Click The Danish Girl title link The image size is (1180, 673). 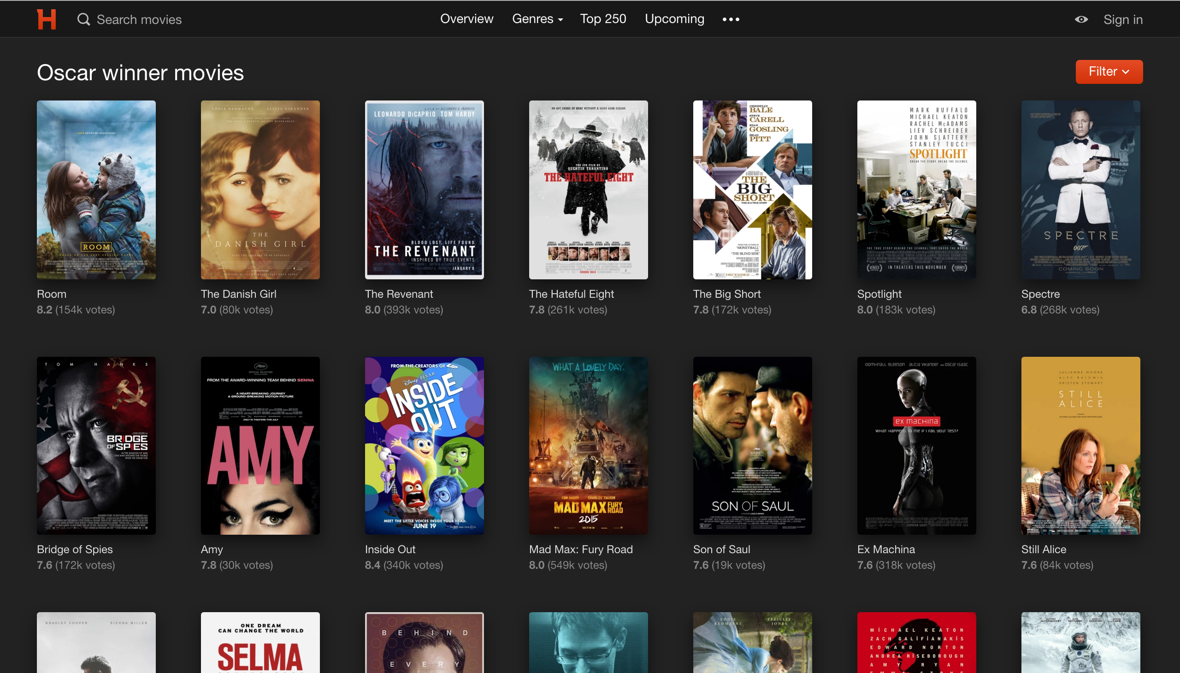pyautogui.click(x=238, y=294)
